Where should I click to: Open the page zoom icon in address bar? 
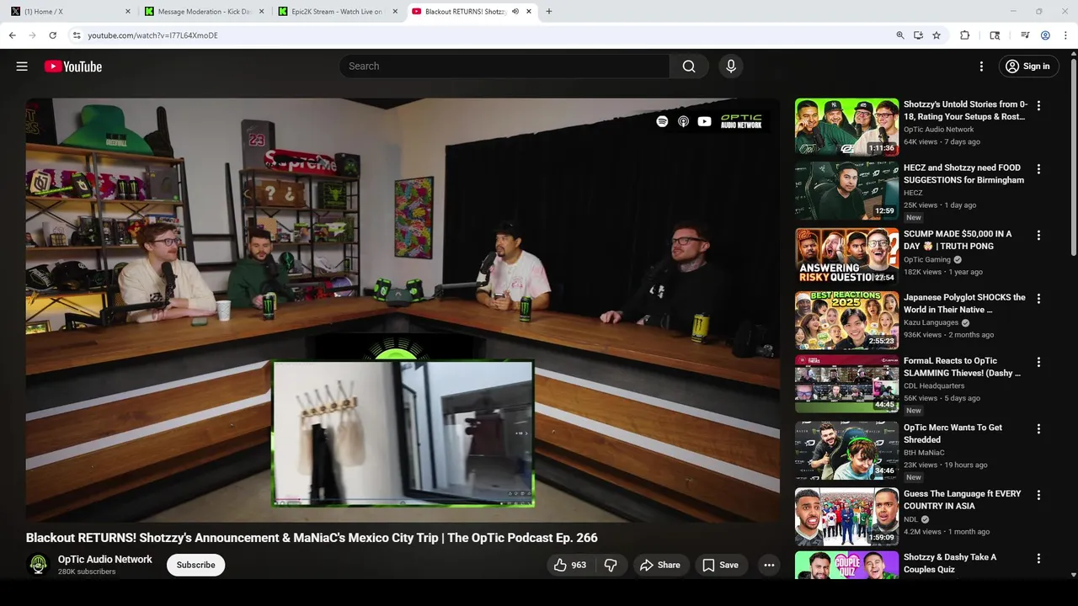click(x=900, y=35)
